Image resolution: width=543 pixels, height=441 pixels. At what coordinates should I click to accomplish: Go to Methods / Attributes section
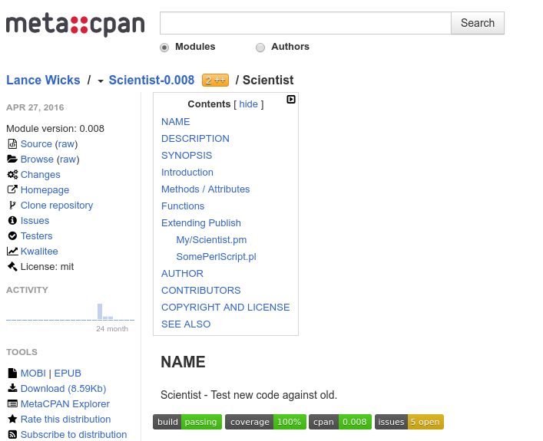pyautogui.click(x=206, y=189)
